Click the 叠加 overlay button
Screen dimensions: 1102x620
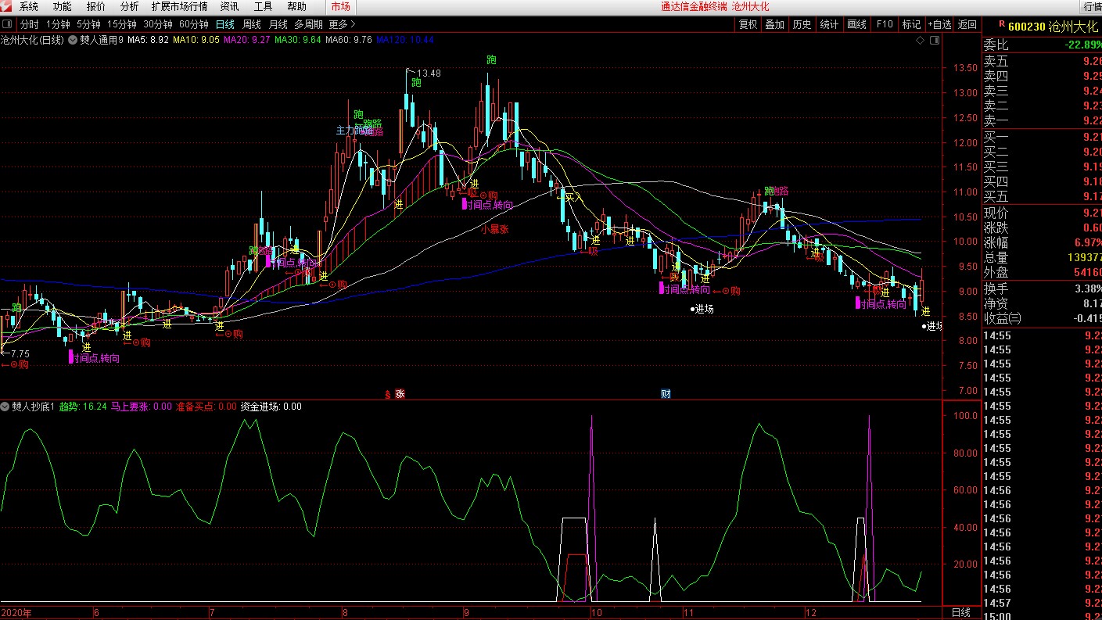775,24
